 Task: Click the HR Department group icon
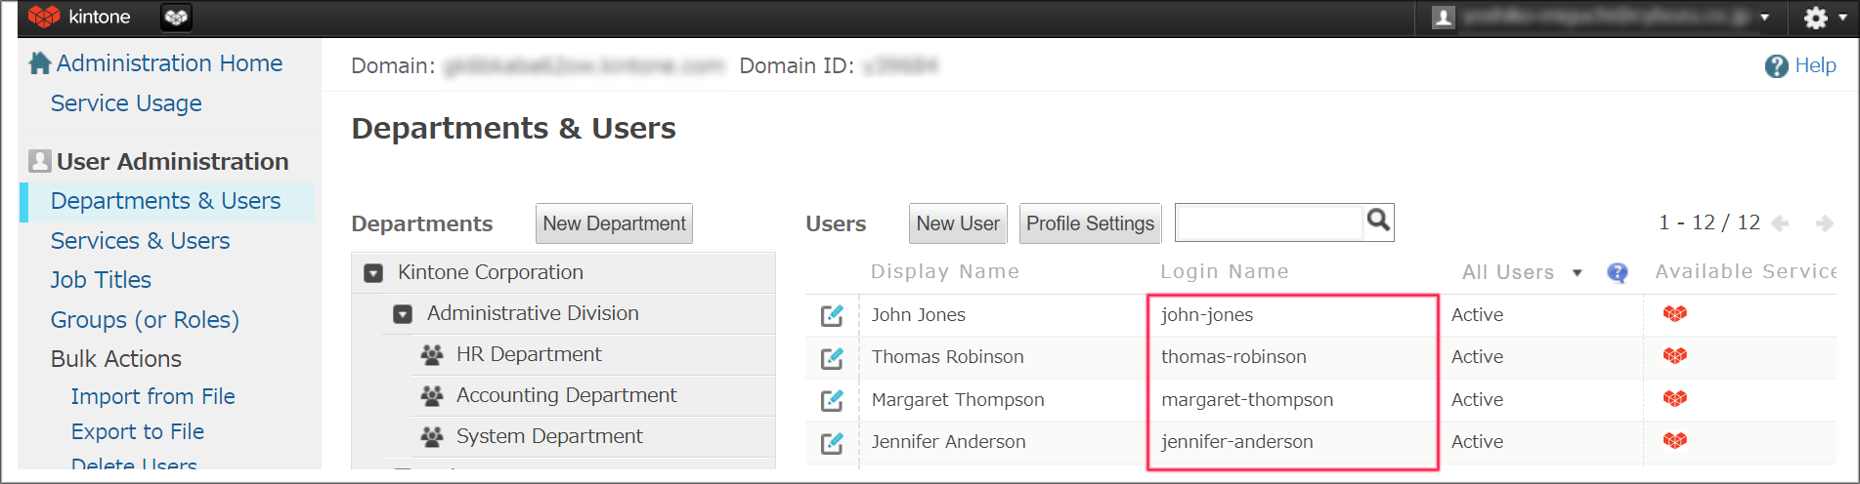(432, 355)
